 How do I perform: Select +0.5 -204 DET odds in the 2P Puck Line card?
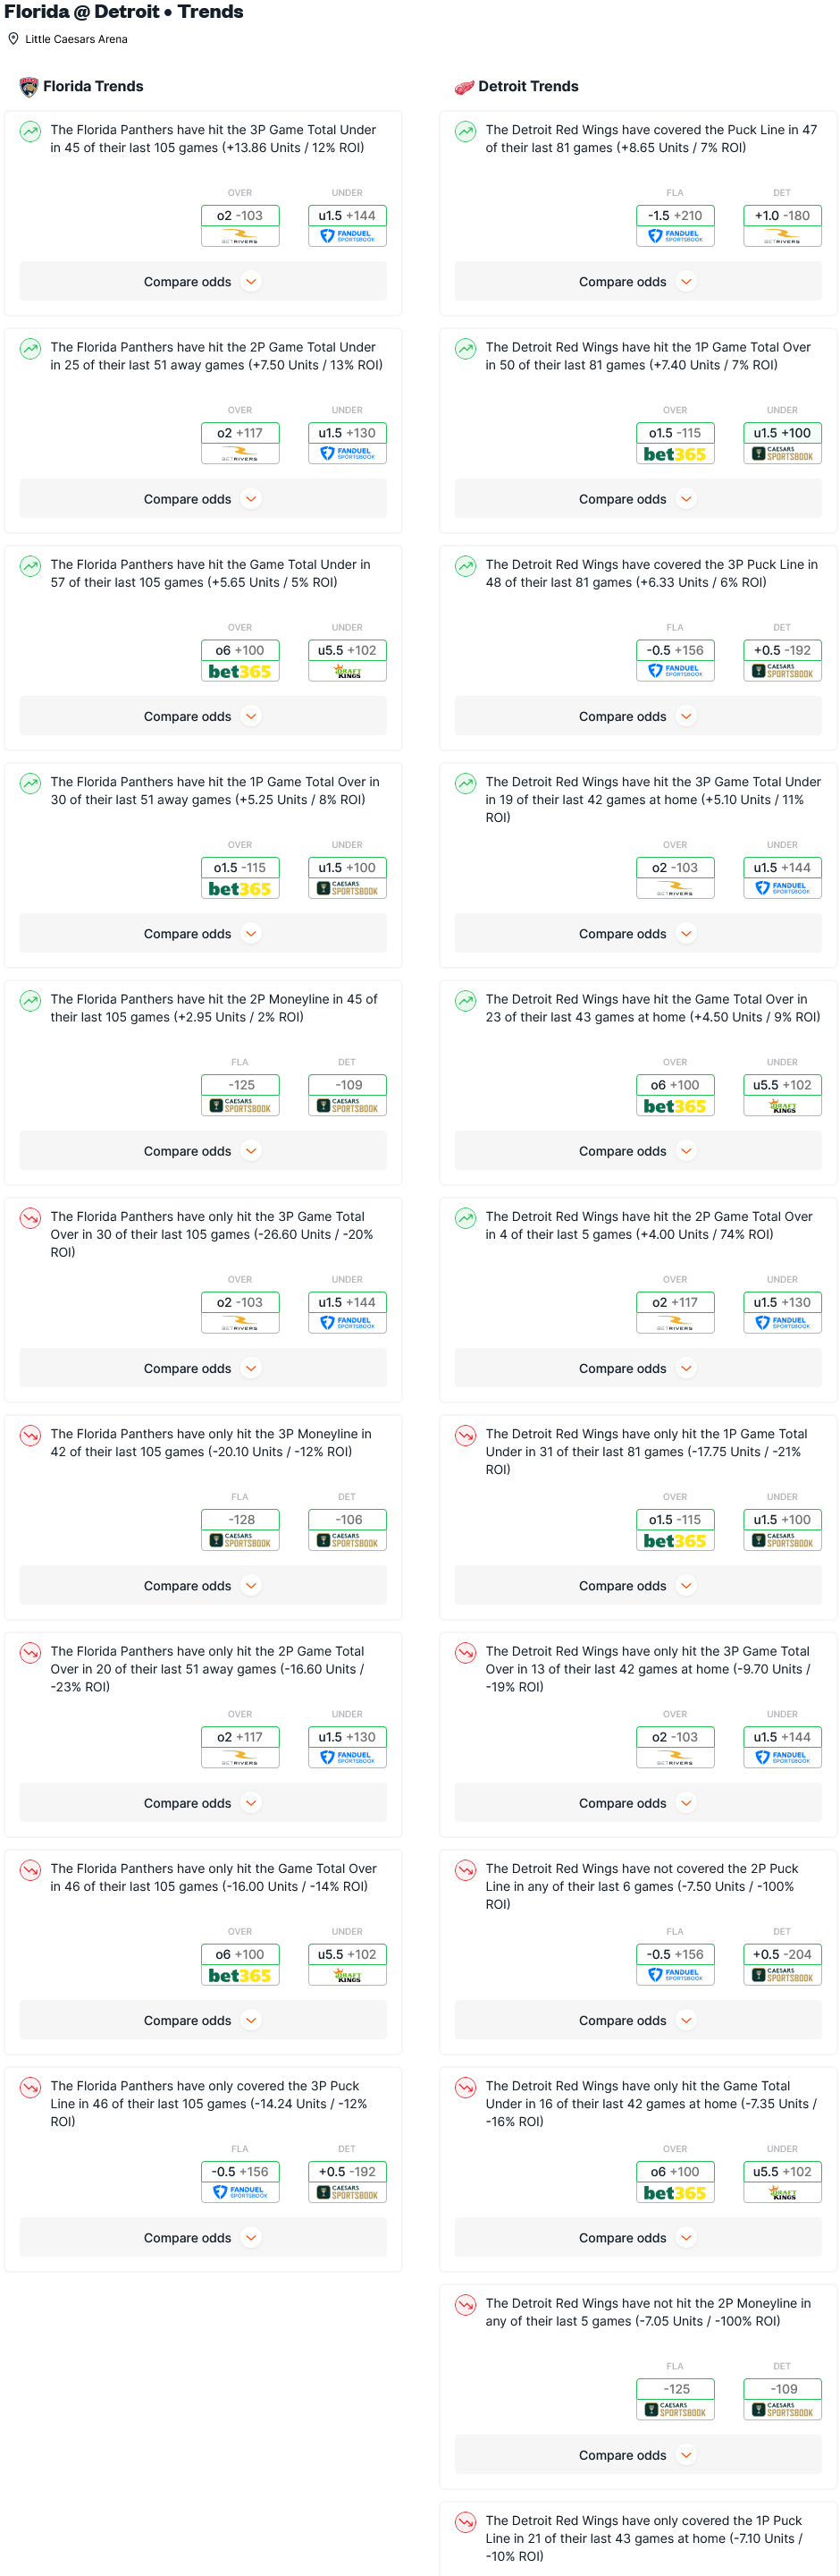tap(782, 1954)
